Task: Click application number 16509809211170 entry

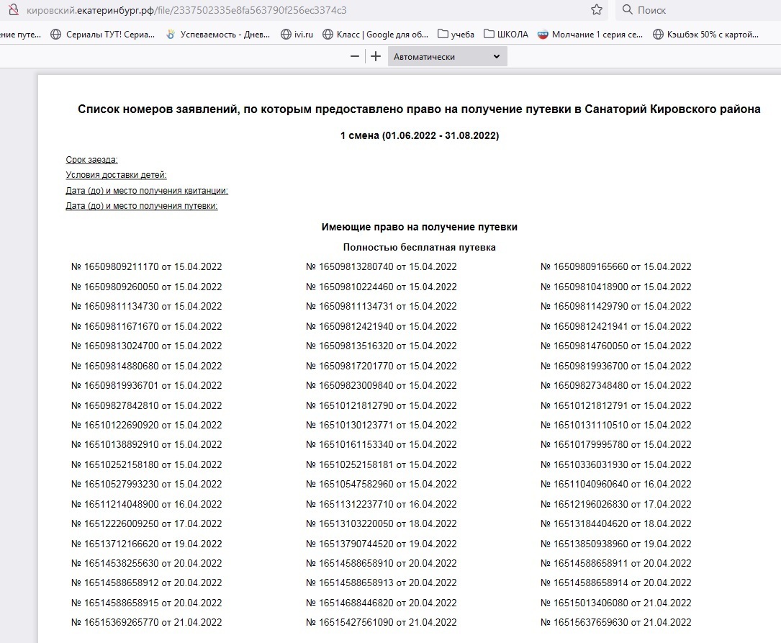Action: 147,266
